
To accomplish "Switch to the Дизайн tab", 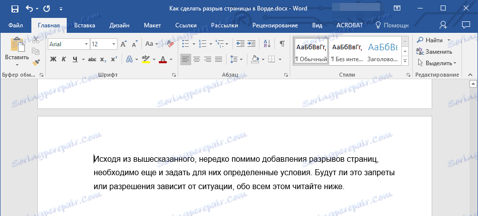I will pos(119,25).
